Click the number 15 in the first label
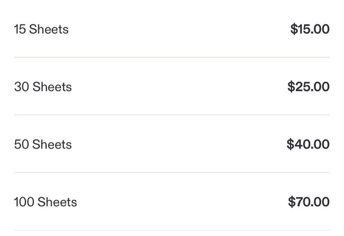344x236 pixels. click(20, 29)
